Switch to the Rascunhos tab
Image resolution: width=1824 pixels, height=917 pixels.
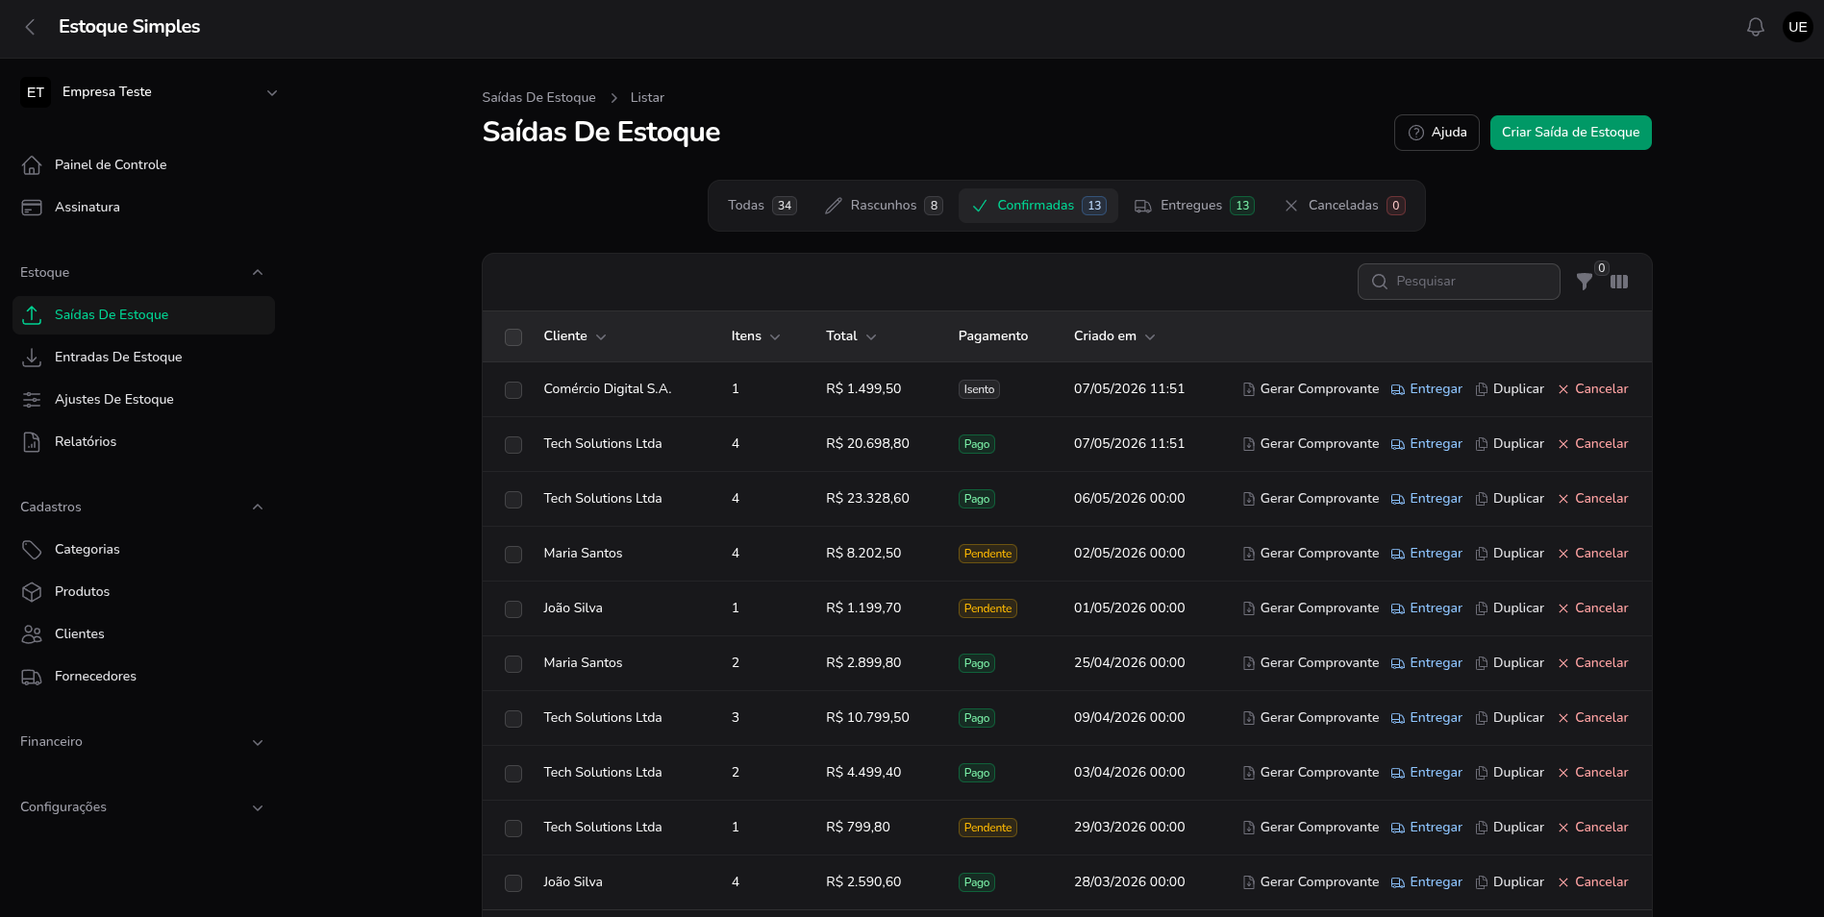[884, 206]
